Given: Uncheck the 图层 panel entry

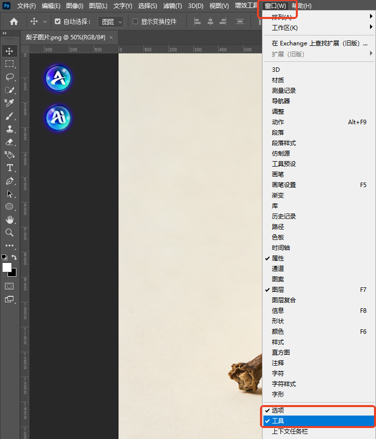Looking at the screenshot, I should point(319,289).
